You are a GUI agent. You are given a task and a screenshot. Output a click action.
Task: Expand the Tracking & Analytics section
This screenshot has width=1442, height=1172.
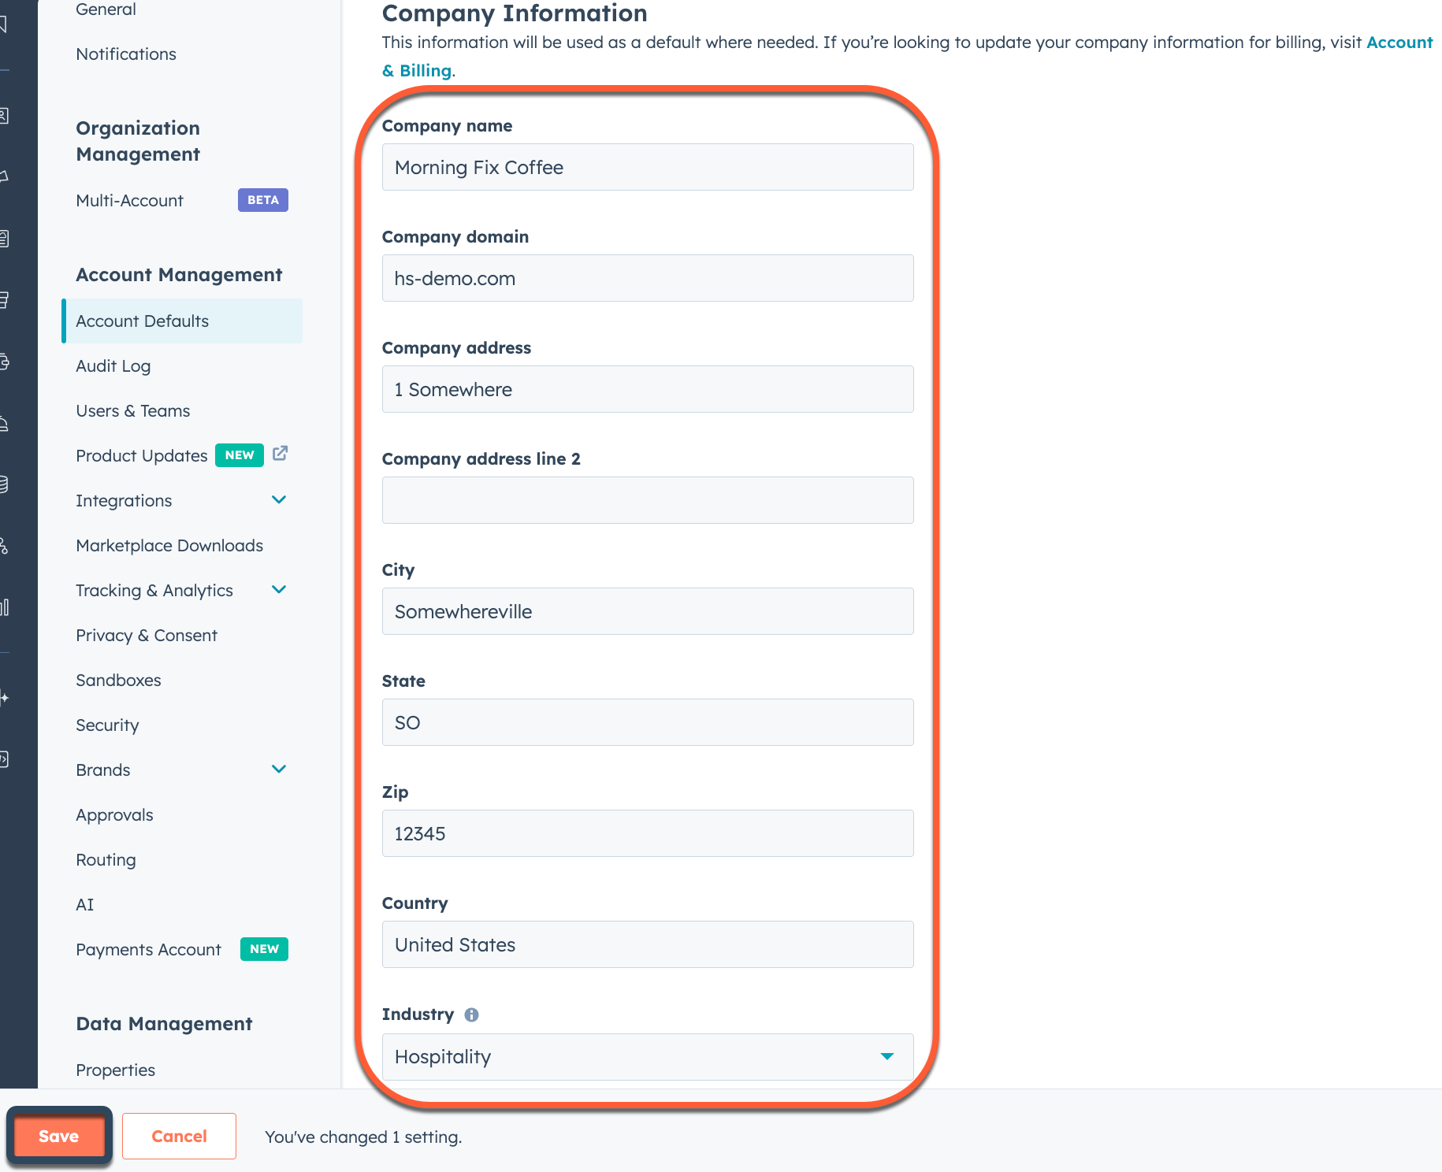(x=279, y=589)
